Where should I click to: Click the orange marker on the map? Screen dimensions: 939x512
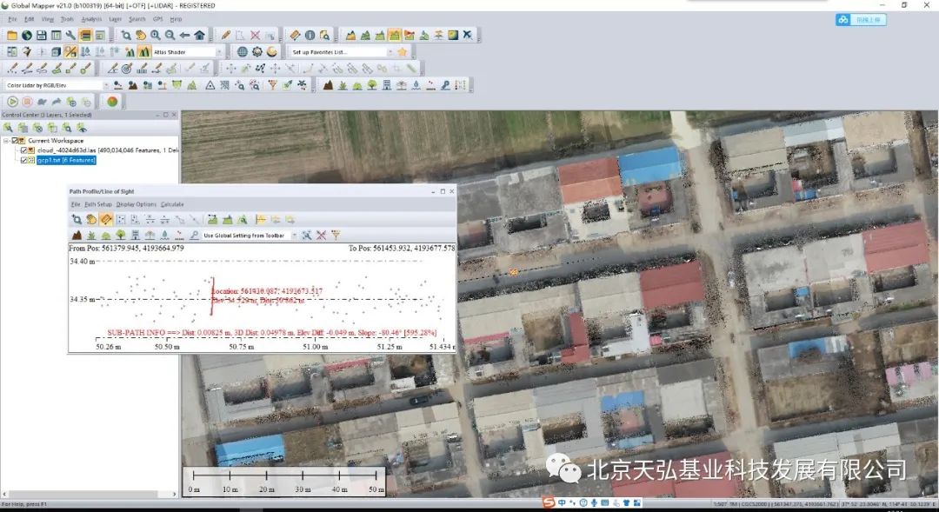tap(514, 272)
